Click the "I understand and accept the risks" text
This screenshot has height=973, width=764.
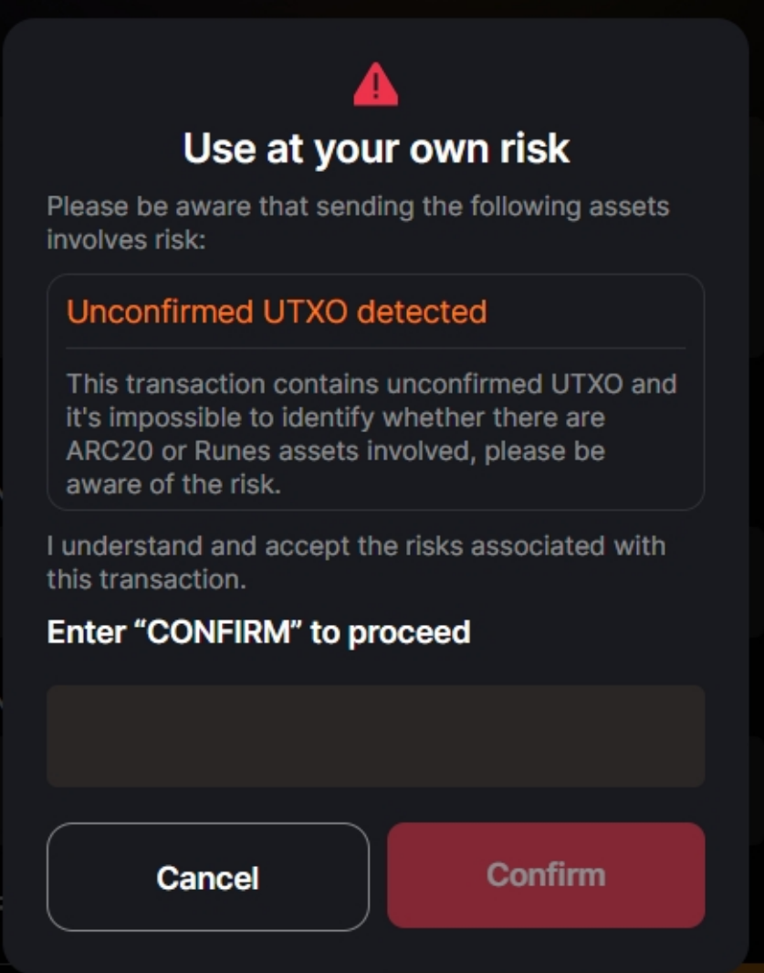(356, 546)
